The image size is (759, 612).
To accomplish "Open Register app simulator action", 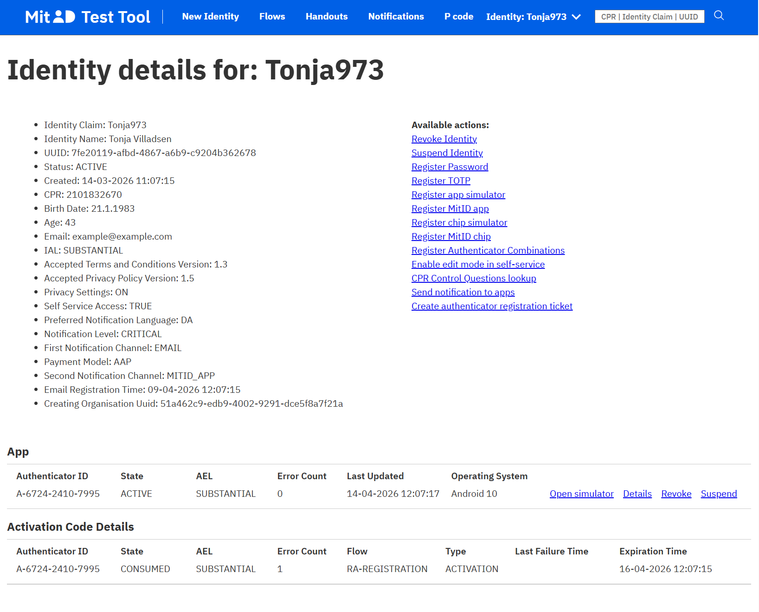I will (458, 195).
